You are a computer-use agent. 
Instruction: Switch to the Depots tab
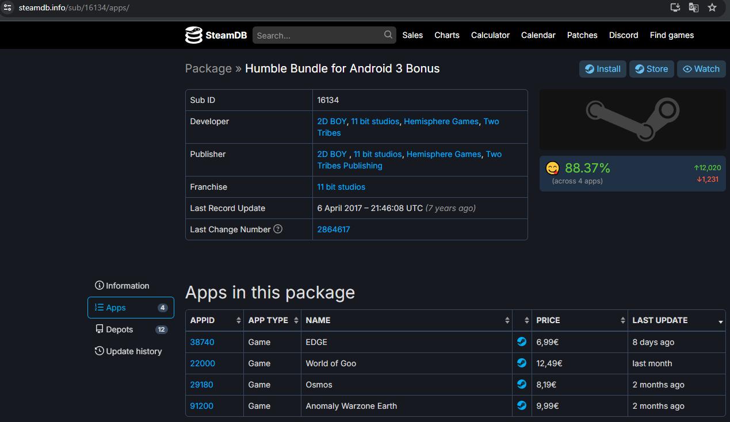120,329
